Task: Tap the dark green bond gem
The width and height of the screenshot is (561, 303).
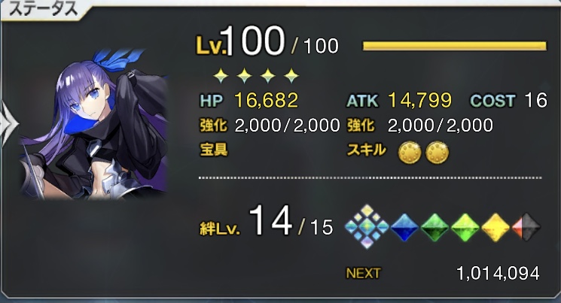Action: click(435, 227)
